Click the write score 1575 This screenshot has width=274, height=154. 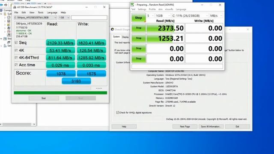coord(91,74)
